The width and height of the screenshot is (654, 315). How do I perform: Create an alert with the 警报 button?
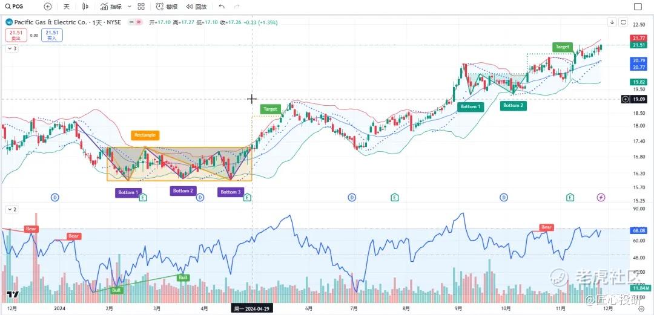point(167,7)
